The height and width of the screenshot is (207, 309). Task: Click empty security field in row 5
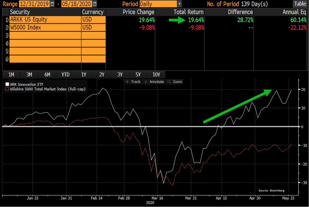tap(45, 51)
